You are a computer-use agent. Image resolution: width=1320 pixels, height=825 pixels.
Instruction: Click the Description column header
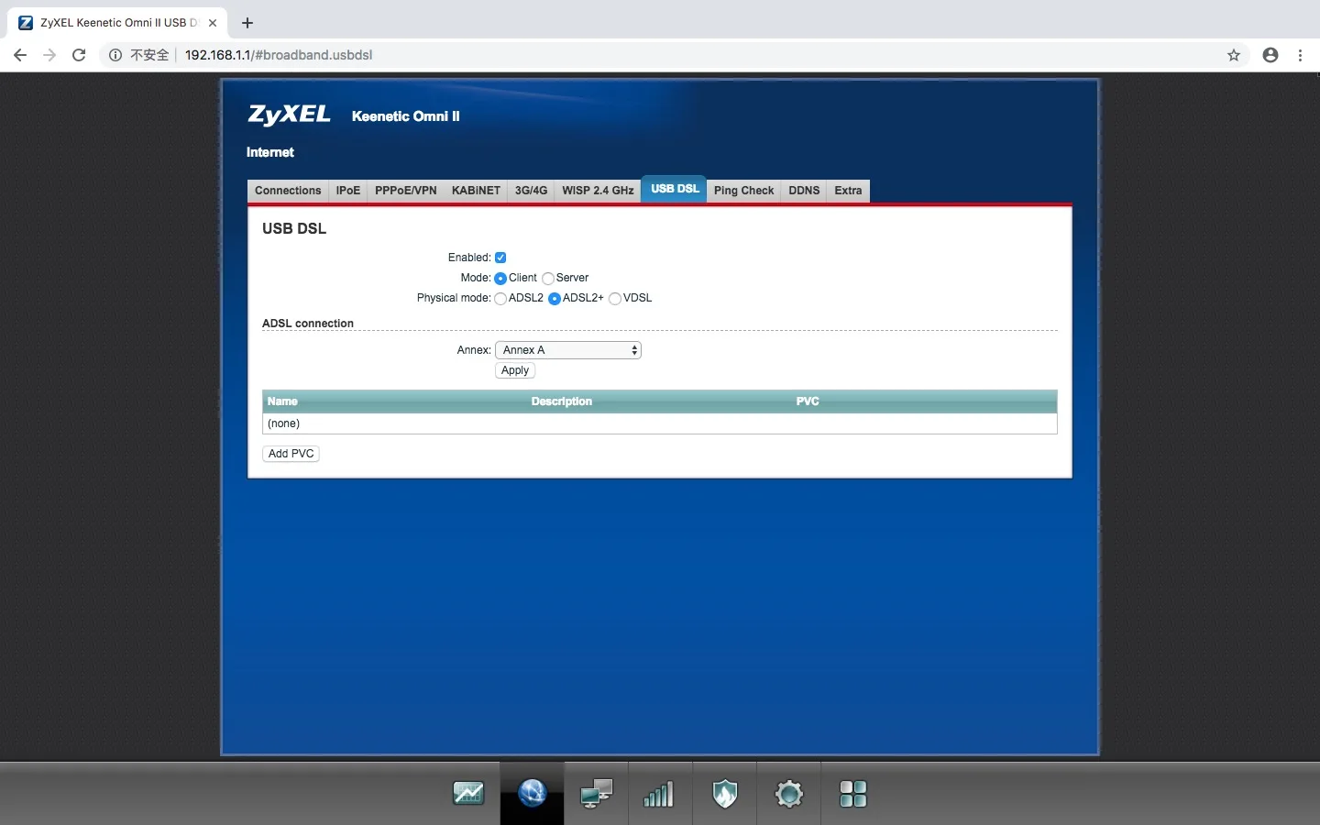pyautogui.click(x=562, y=401)
